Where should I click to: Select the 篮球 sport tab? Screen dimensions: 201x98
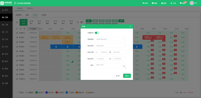point(27,15)
